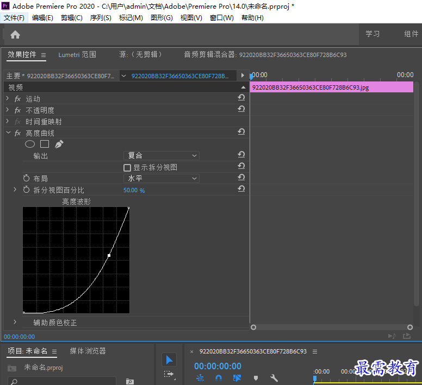The width and height of the screenshot is (422, 385).
Task: Select the pink 922020BB...jpg clip bar
Action: 332,87
